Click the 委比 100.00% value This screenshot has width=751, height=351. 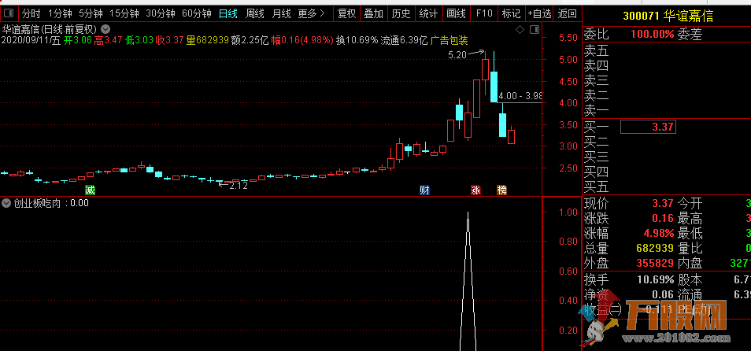[653, 35]
